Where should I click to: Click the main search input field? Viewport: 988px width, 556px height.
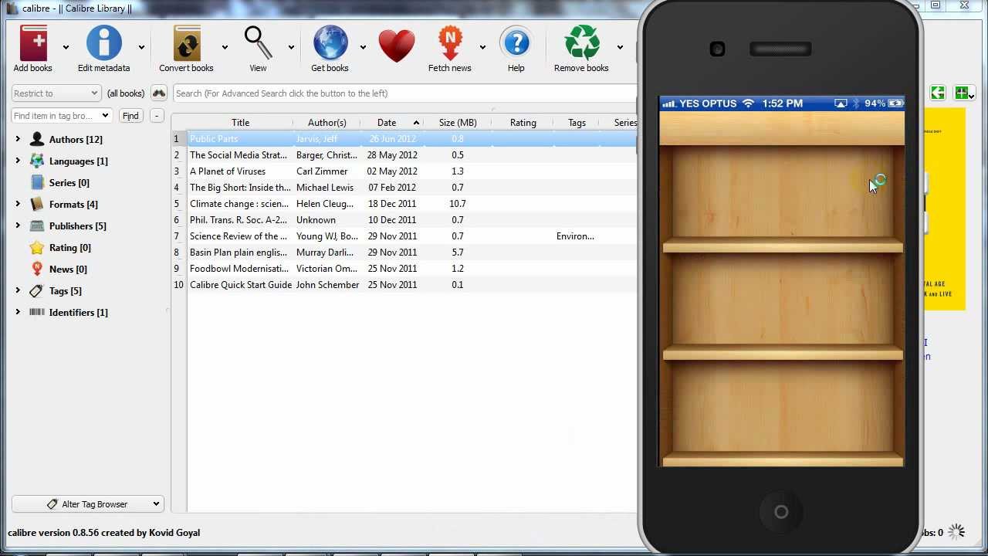pyautogui.click(x=404, y=93)
